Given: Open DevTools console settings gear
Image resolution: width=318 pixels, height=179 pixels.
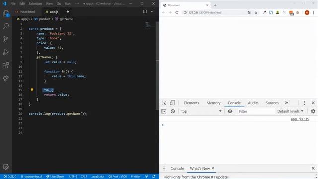Looking at the screenshot, I should pos(313,111).
